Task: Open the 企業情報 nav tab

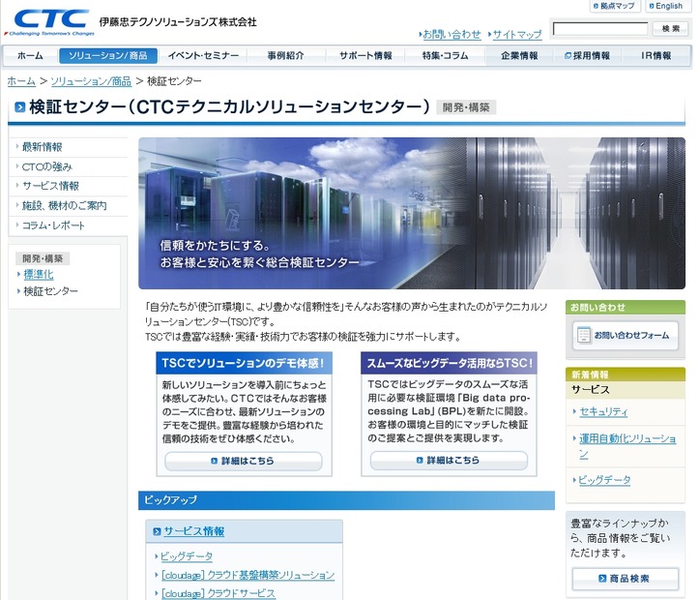Action: [x=519, y=56]
